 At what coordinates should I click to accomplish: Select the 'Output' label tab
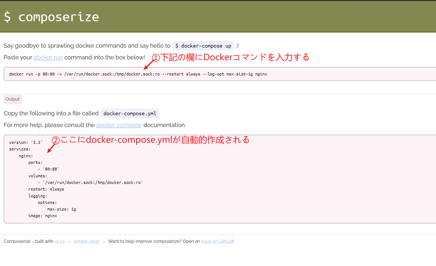point(13,99)
